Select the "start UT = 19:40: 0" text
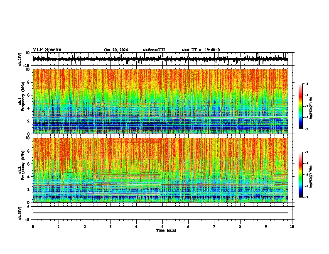The width and height of the screenshot is (329, 254). pyautogui.click(x=201, y=50)
